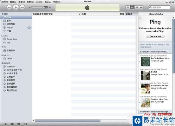Click the low-volume speaker icon
175x126 pixels.
(x=30, y=7)
